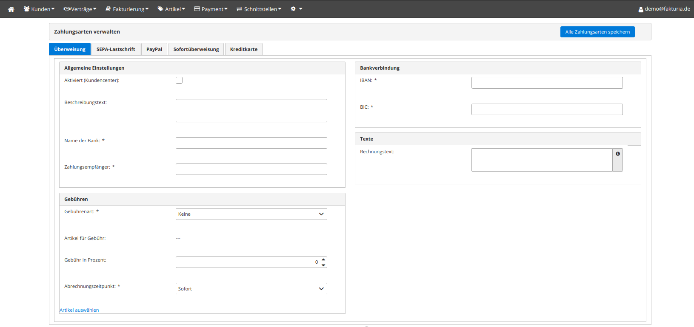
Task: Select the Kreditkarte tab
Action: [244, 49]
